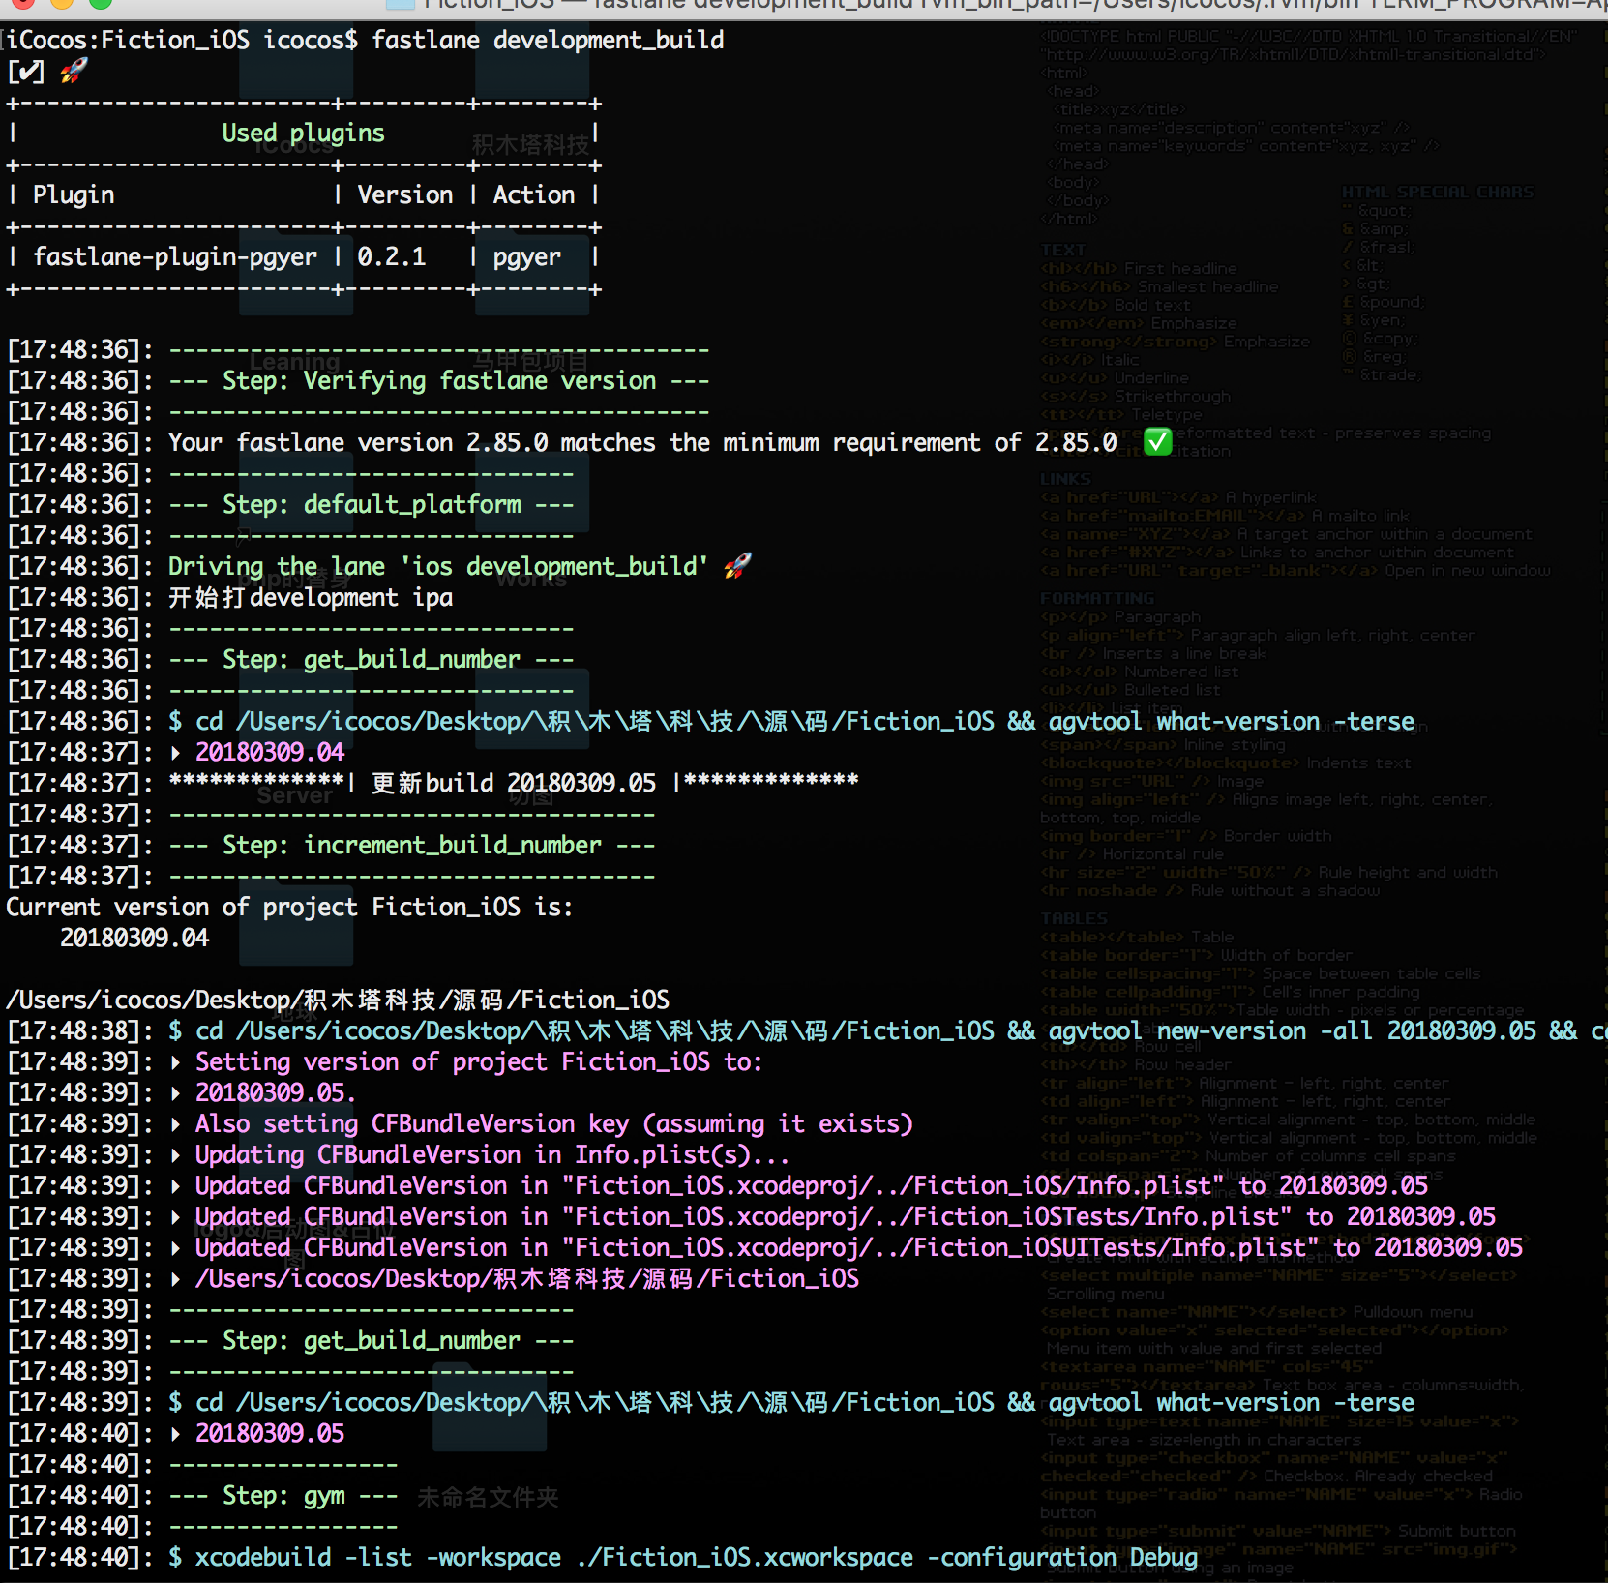Click the green checkmark emoji after 2.85.0
Screen dimensions: 1608x1583
coord(1158,442)
